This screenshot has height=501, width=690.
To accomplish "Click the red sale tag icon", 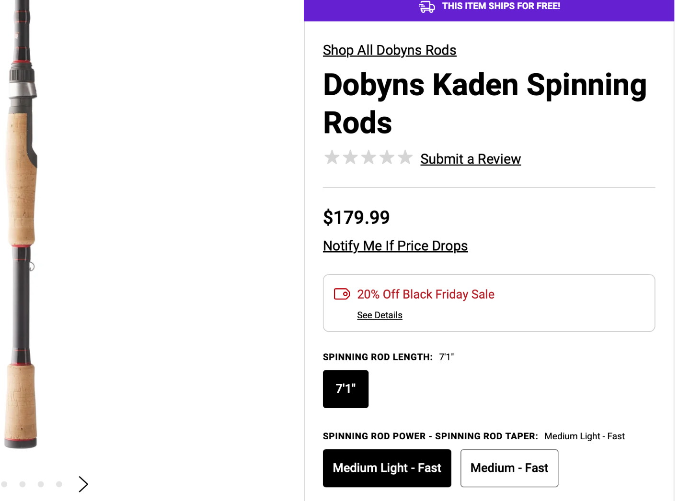I will (342, 294).
